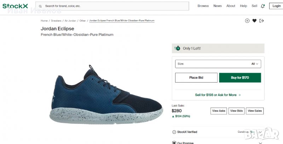Viewport: 283px width, 144px height.
Task: Favorite the product with heart icon
Action: [x=254, y=21]
